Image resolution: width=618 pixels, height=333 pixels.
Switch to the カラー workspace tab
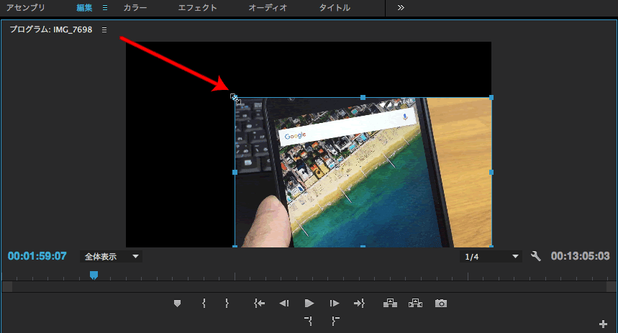(x=135, y=7)
